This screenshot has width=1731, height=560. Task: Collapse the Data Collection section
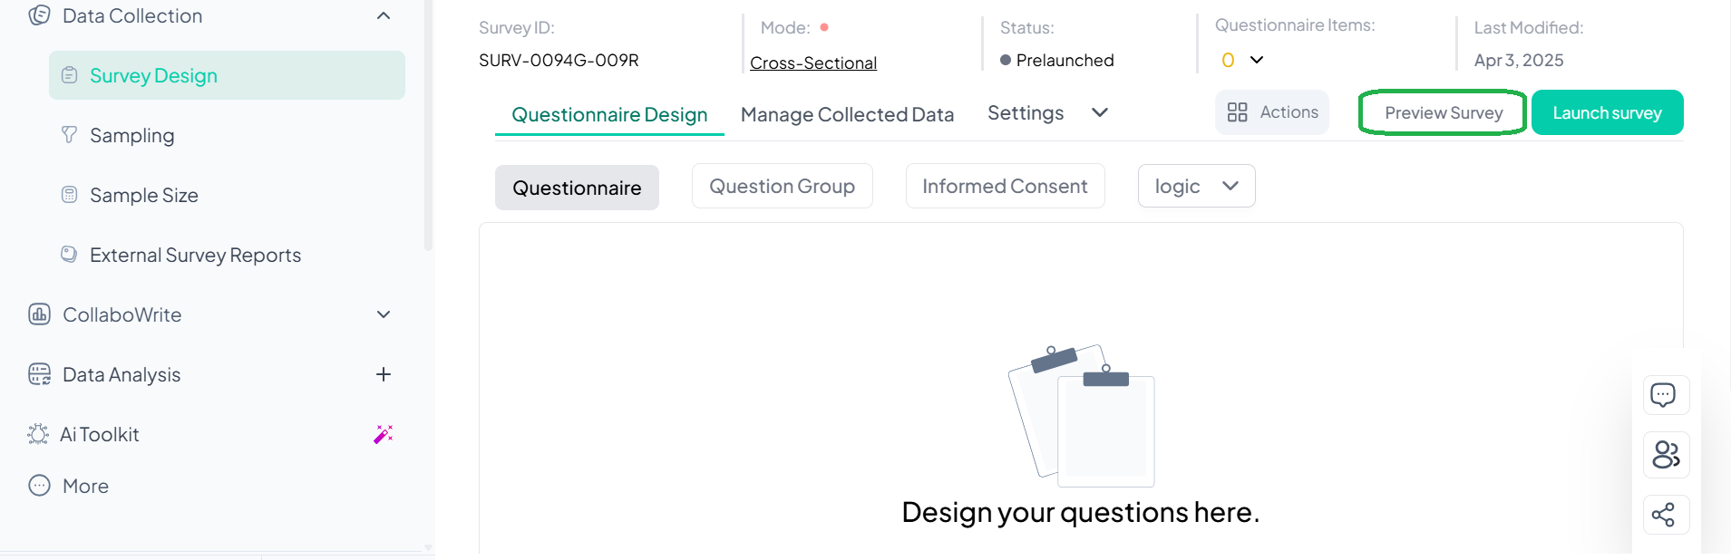(384, 16)
